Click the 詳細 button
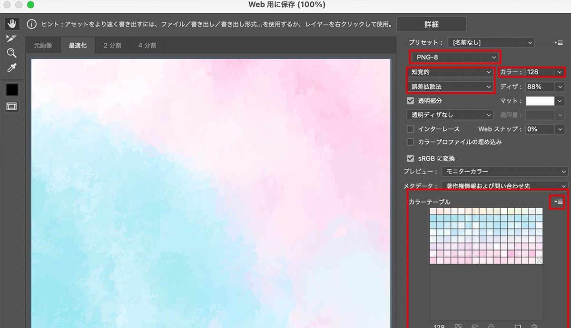571x328 pixels. [432, 24]
